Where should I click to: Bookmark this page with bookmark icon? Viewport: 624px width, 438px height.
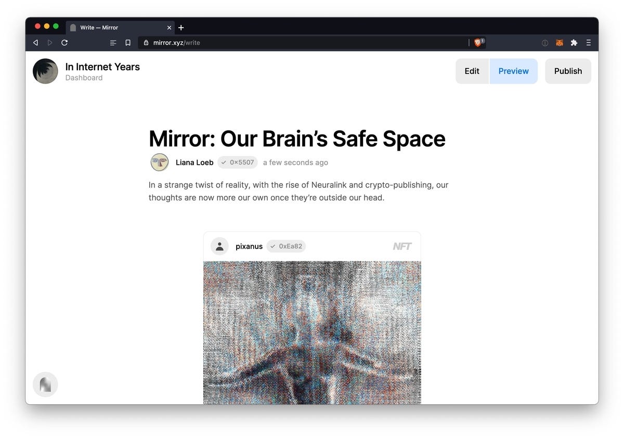click(x=128, y=43)
